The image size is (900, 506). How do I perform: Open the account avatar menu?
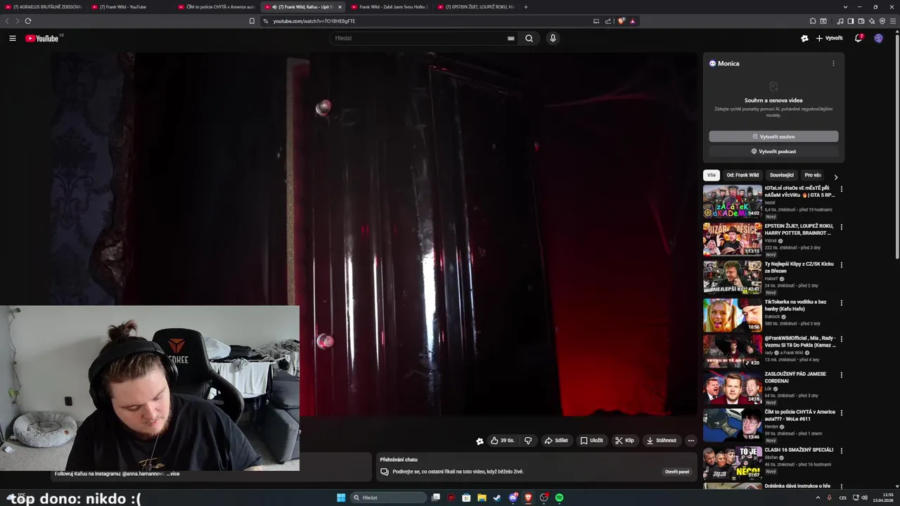click(x=878, y=38)
